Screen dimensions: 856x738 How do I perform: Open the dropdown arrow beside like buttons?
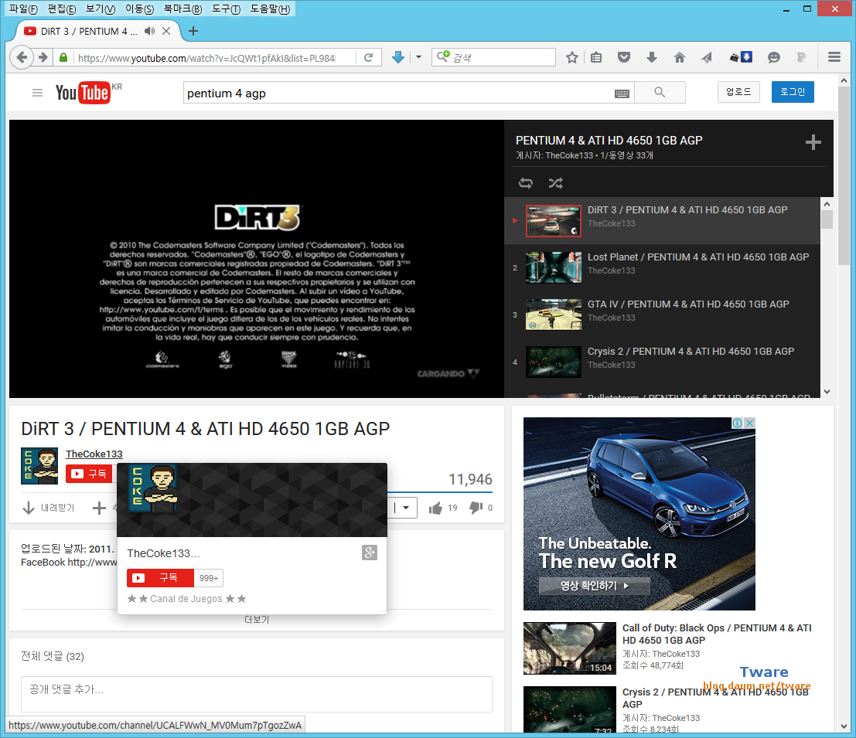point(406,507)
